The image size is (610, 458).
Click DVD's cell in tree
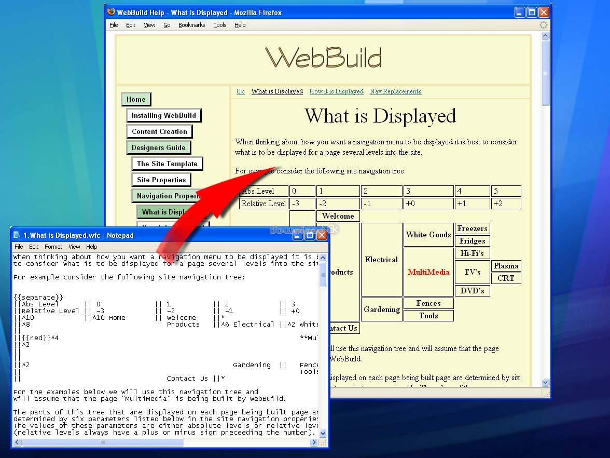472,291
